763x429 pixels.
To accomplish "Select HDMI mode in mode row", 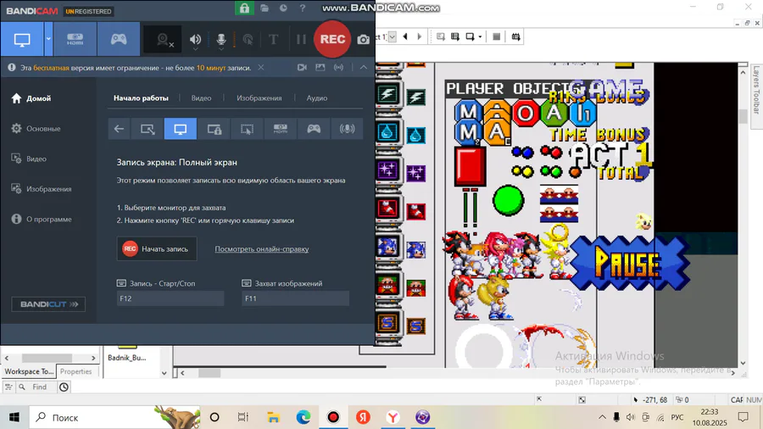I will [281, 129].
